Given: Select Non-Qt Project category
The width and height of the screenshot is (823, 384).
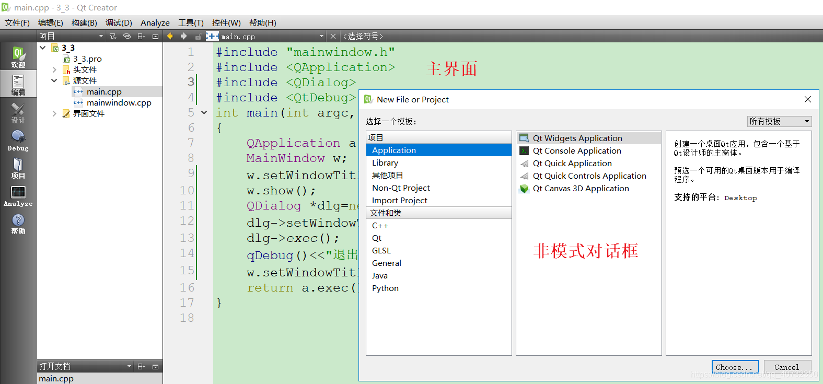Looking at the screenshot, I should pyautogui.click(x=439, y=188).
